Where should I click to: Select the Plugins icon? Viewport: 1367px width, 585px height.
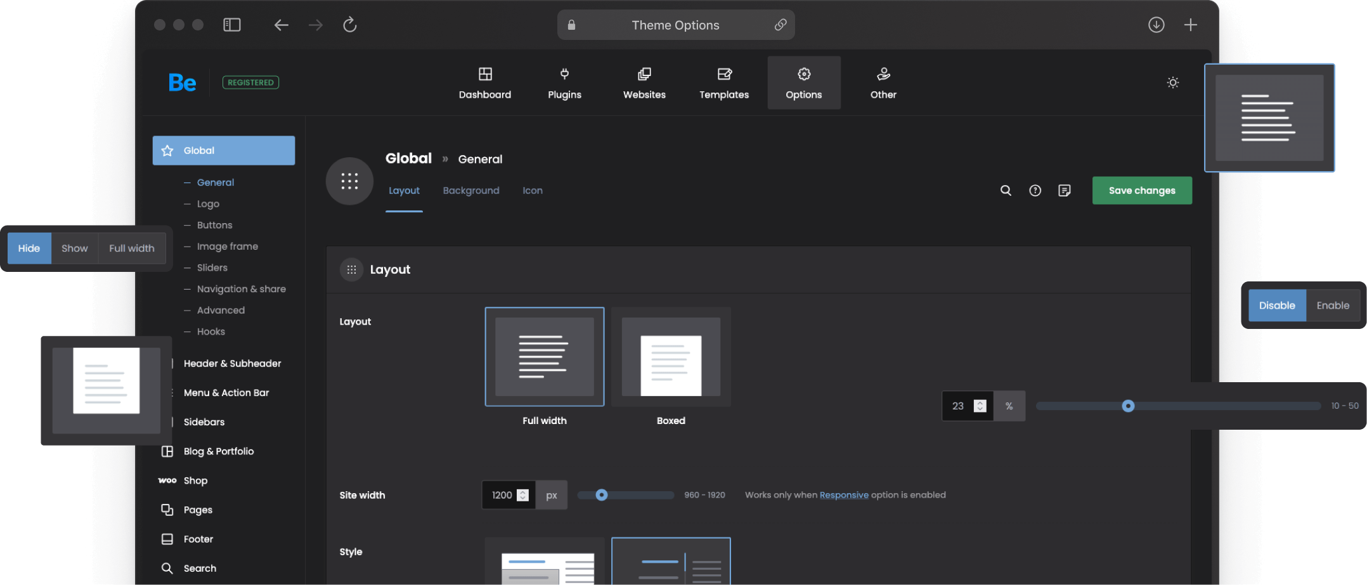[564, 82]
